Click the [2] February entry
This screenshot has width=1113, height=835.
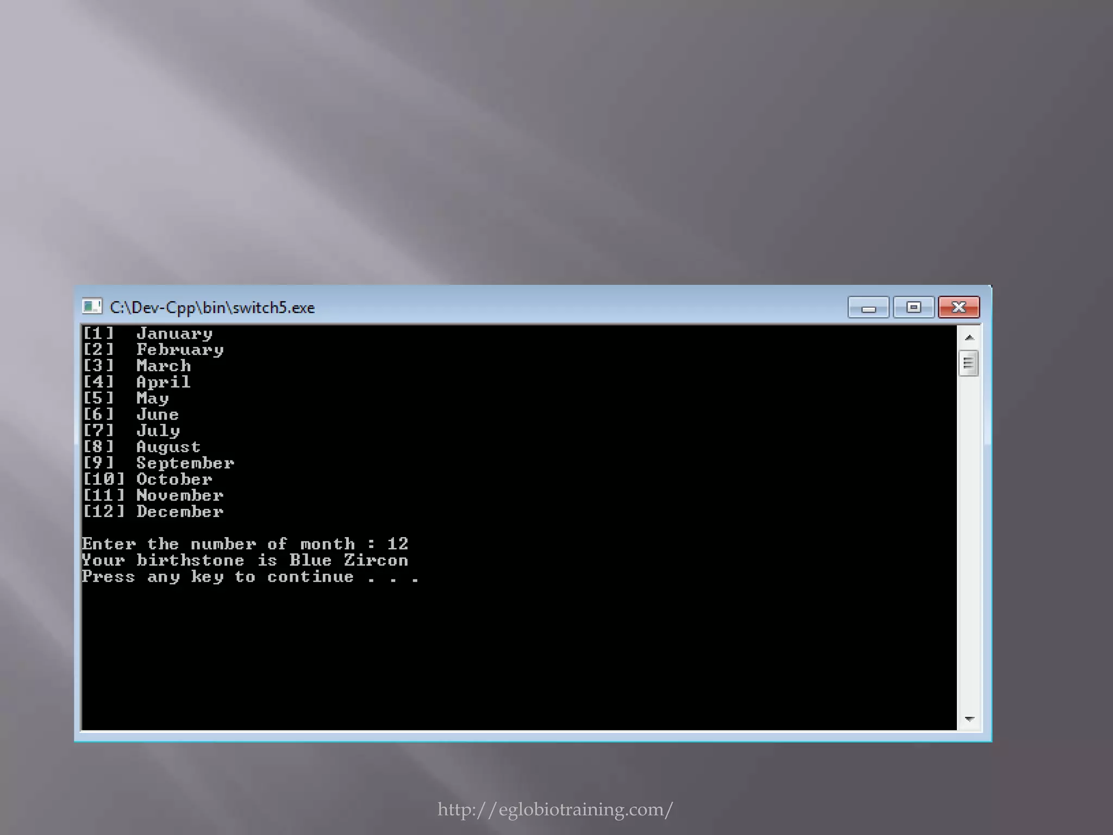coord(153,350)
